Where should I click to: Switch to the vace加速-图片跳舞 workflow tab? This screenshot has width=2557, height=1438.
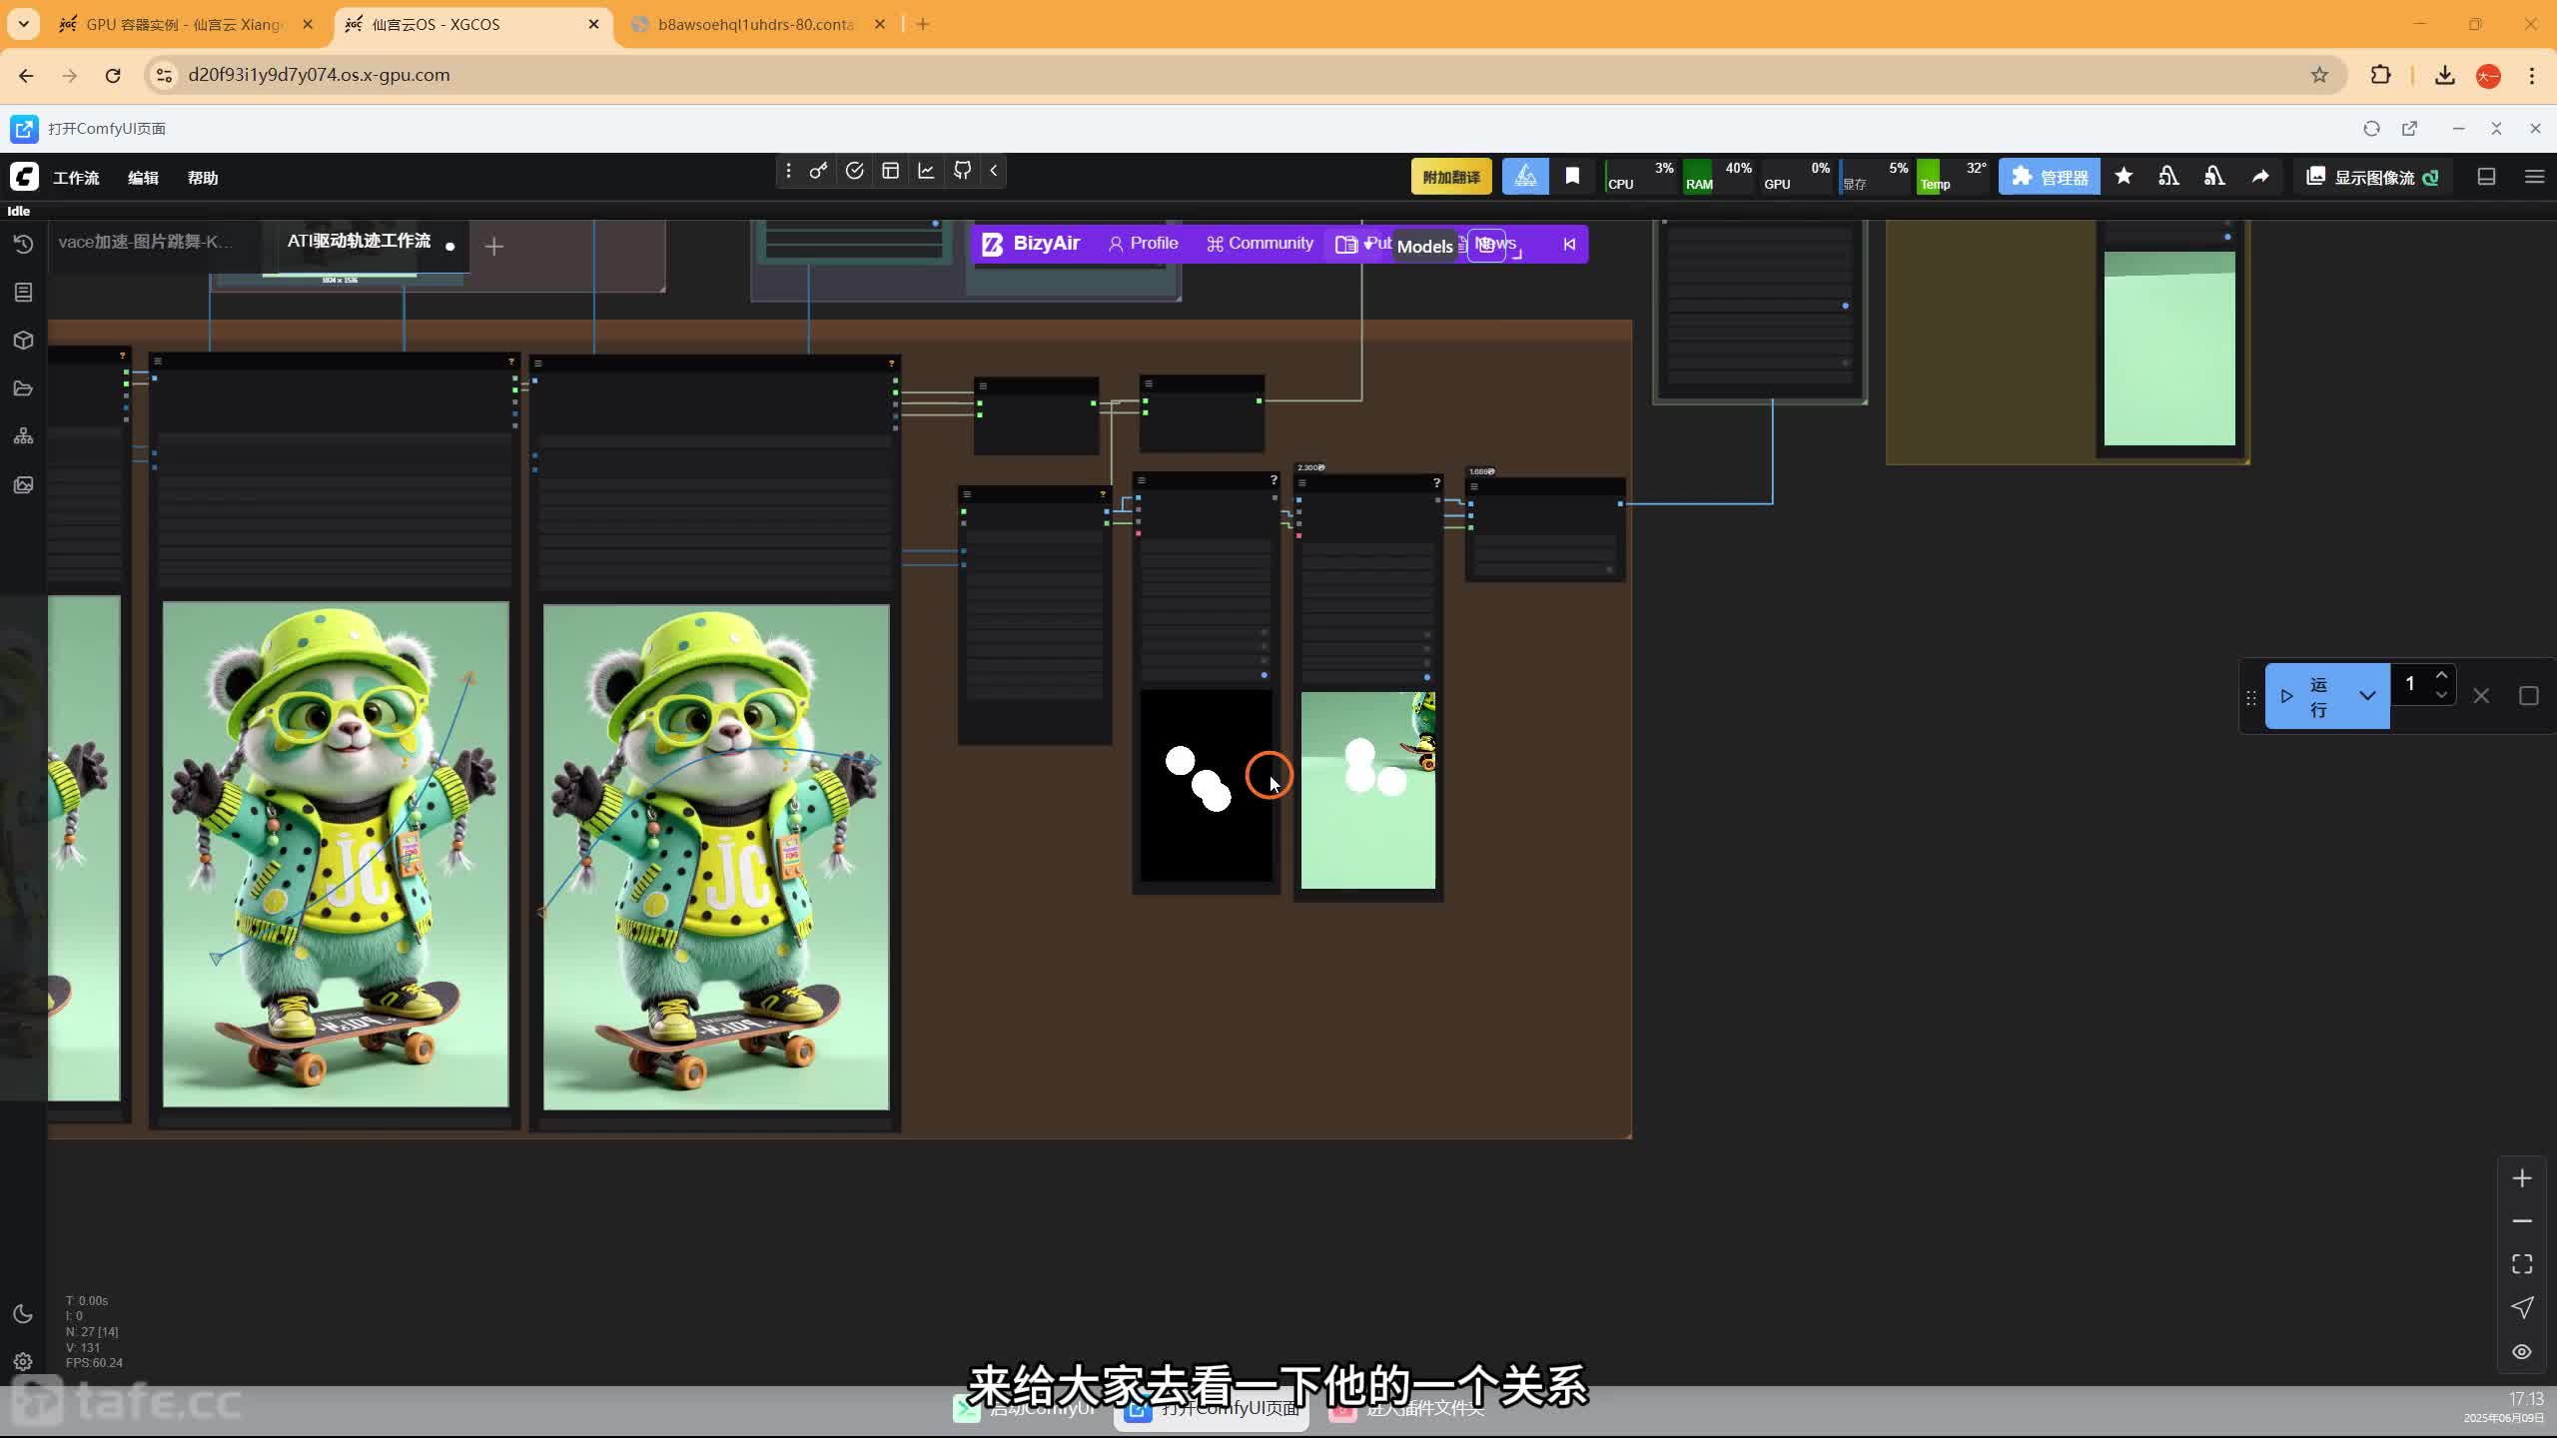pyautogui.click(x=145, y=242)
